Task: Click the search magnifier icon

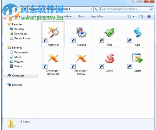Action: click(x=151, y=9)
